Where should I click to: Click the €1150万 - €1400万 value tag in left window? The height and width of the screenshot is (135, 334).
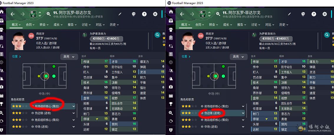106,39
